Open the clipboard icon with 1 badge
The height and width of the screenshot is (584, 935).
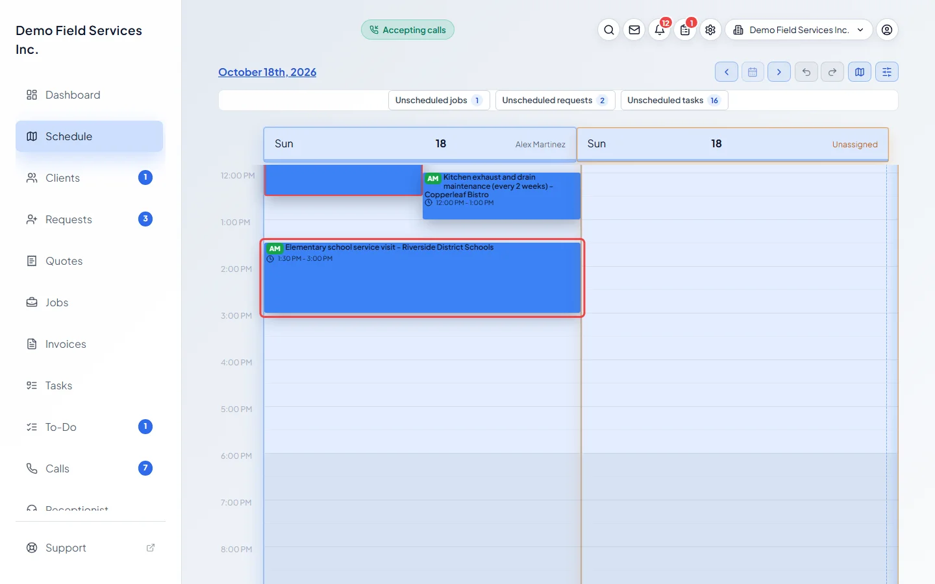(x=685, y=30)
